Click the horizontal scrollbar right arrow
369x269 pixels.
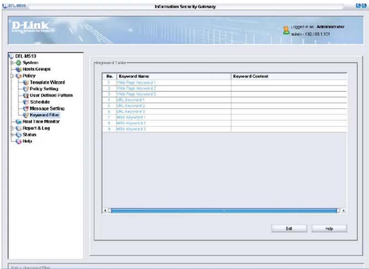click(x=344, y=210)
